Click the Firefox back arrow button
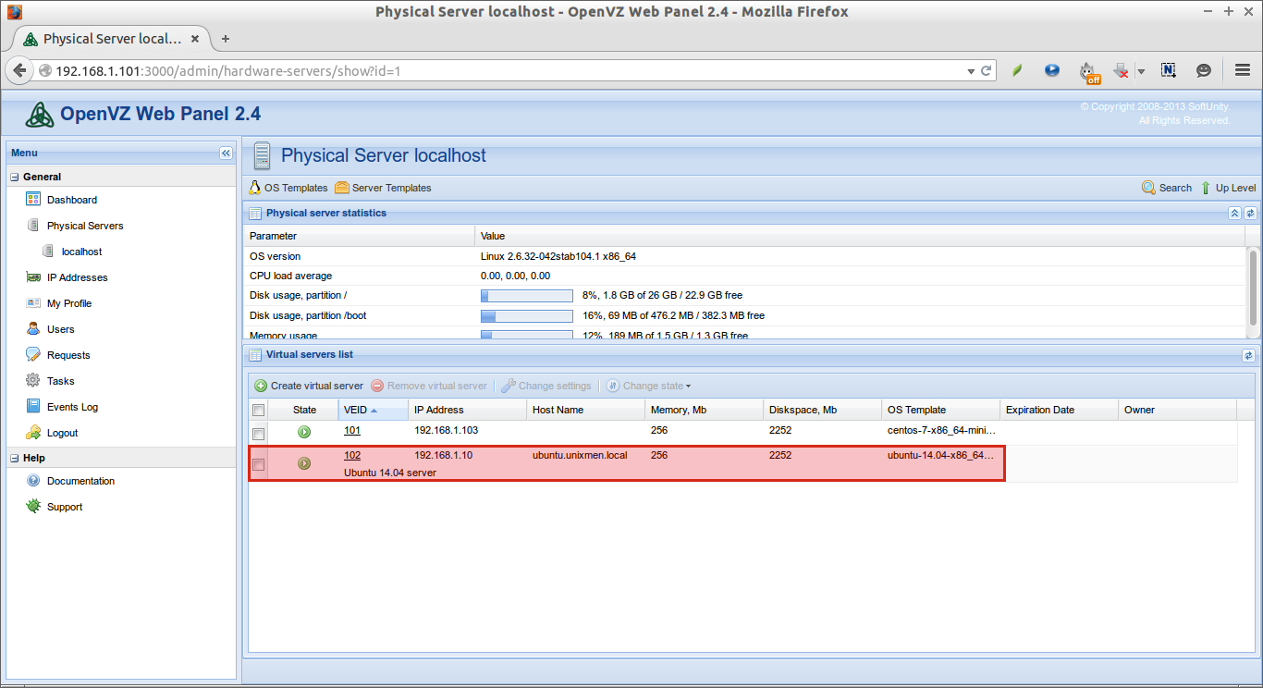This screenshot has height=688, width=1263. click(x=19, y=70)
